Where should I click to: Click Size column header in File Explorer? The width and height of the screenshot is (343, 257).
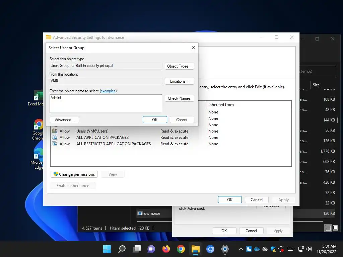click(x=316, y=85)
